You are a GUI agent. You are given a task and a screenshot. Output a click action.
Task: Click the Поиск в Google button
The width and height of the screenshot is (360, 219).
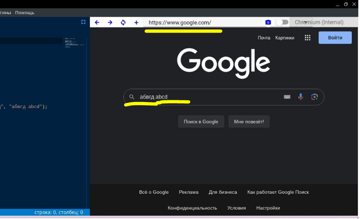point(201,122)
